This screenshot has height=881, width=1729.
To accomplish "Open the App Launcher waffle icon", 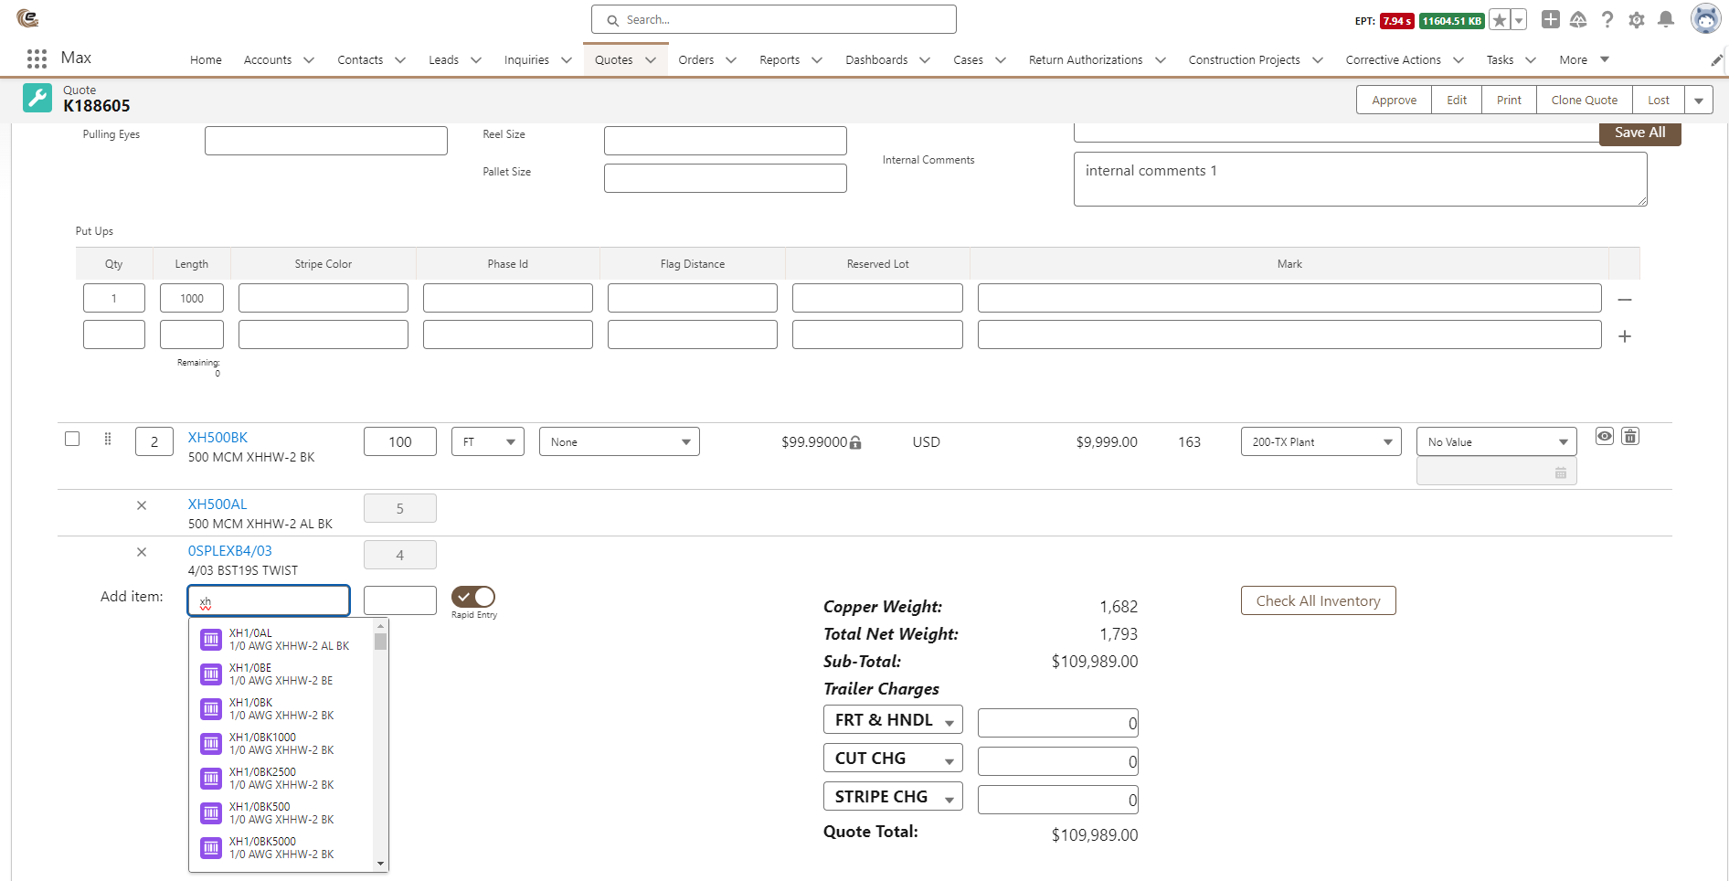I will [x=37, y=58].
